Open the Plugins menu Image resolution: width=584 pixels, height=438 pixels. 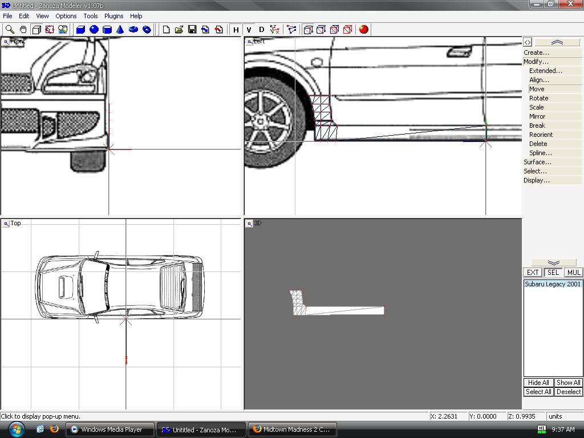point(114,16)
